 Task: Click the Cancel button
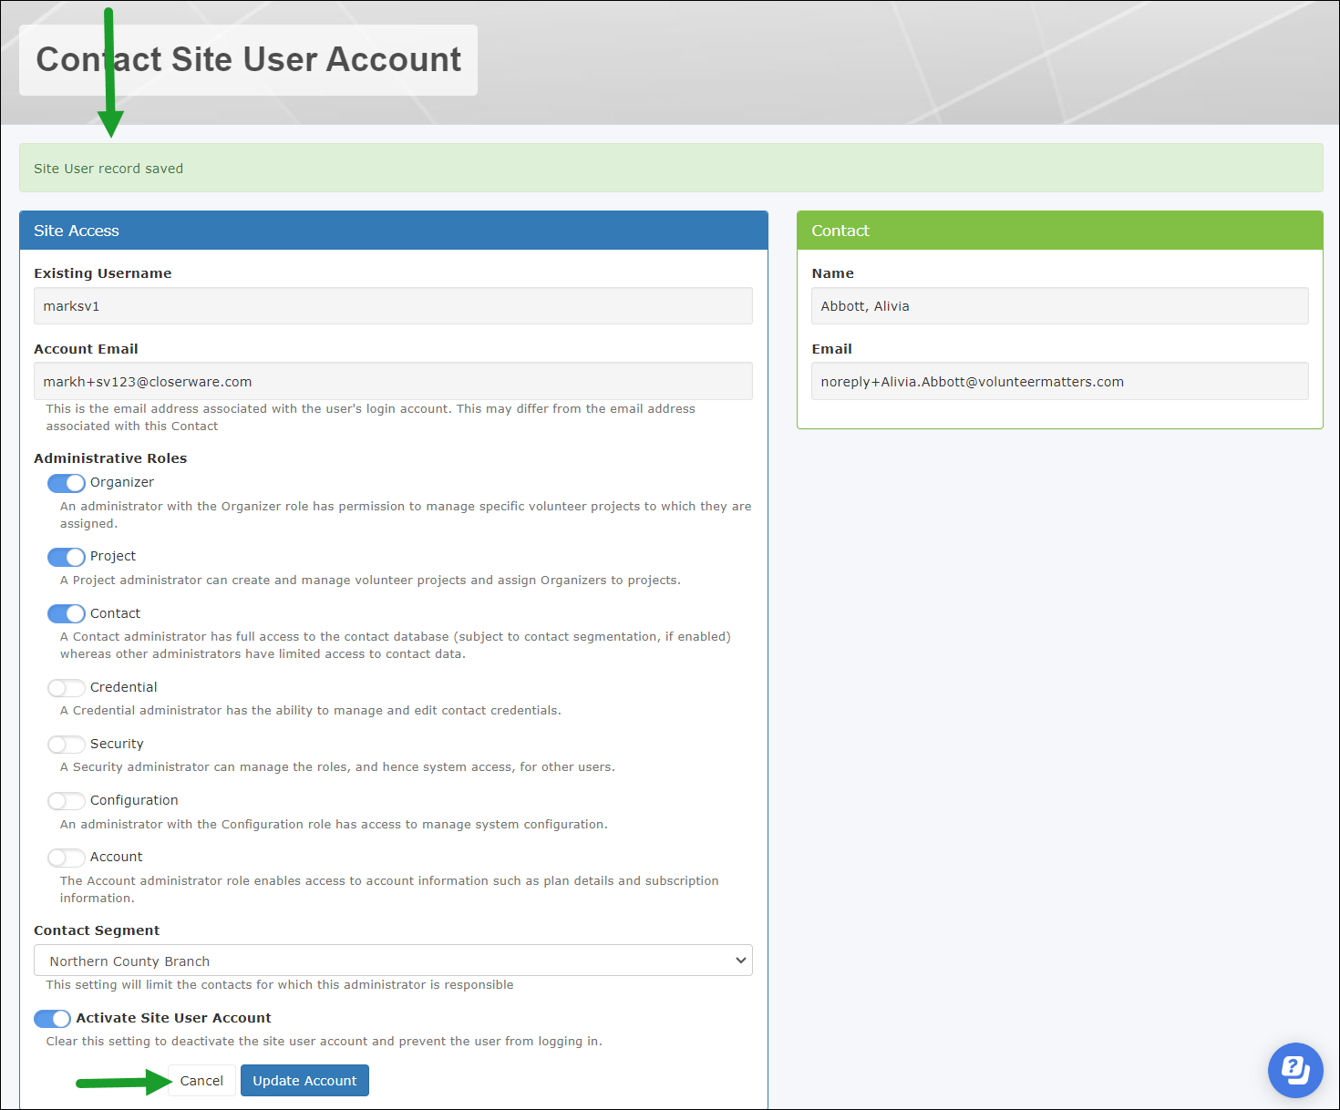[x=201, y=1081]
